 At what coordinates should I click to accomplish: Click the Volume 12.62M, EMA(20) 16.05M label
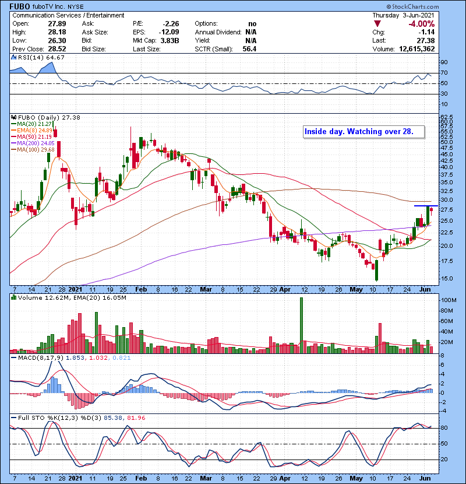click(x=72, y=298)
